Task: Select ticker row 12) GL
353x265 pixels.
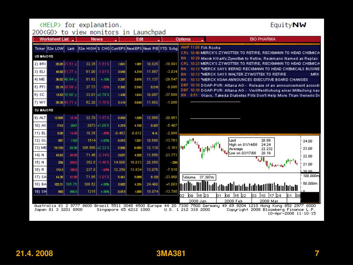Action: pos(40,140)
